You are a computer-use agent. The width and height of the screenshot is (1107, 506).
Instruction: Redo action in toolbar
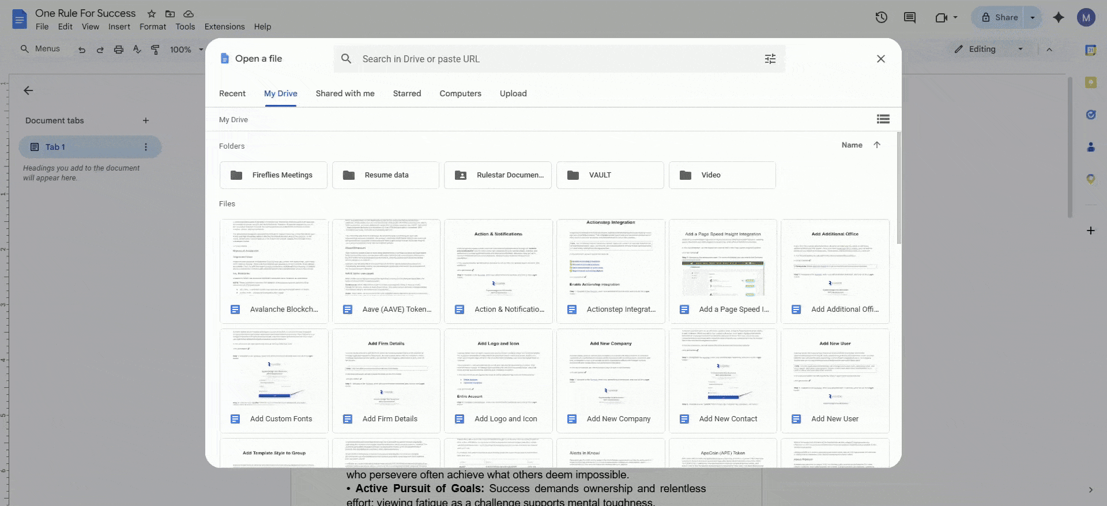pos(100,50)
